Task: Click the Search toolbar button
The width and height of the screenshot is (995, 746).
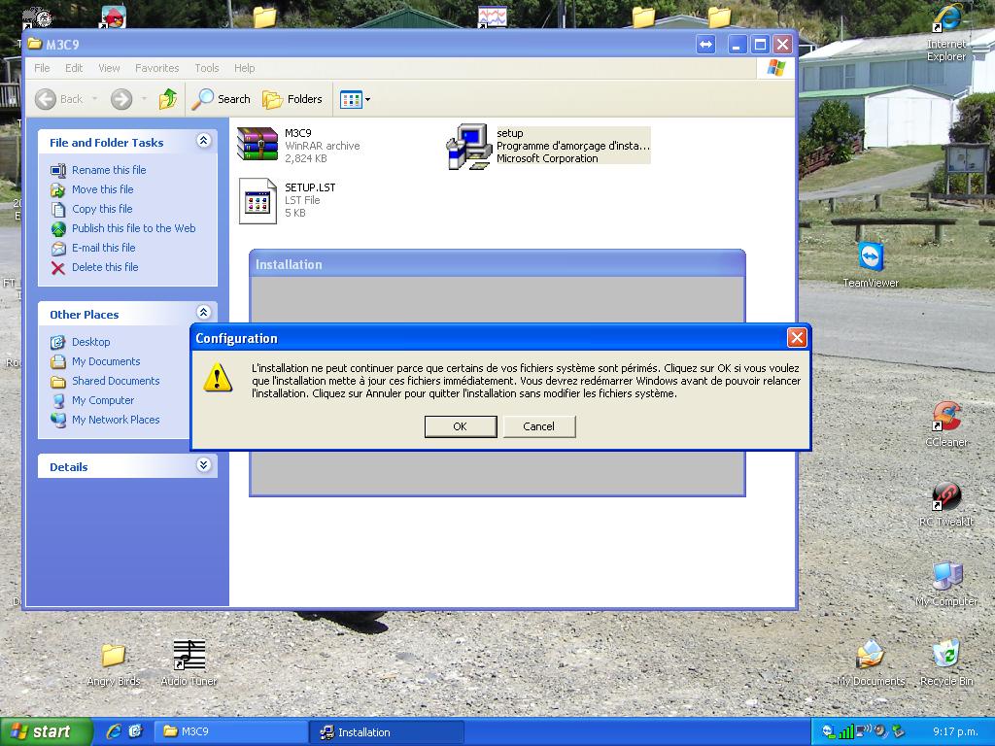Action: pos(221,99)
